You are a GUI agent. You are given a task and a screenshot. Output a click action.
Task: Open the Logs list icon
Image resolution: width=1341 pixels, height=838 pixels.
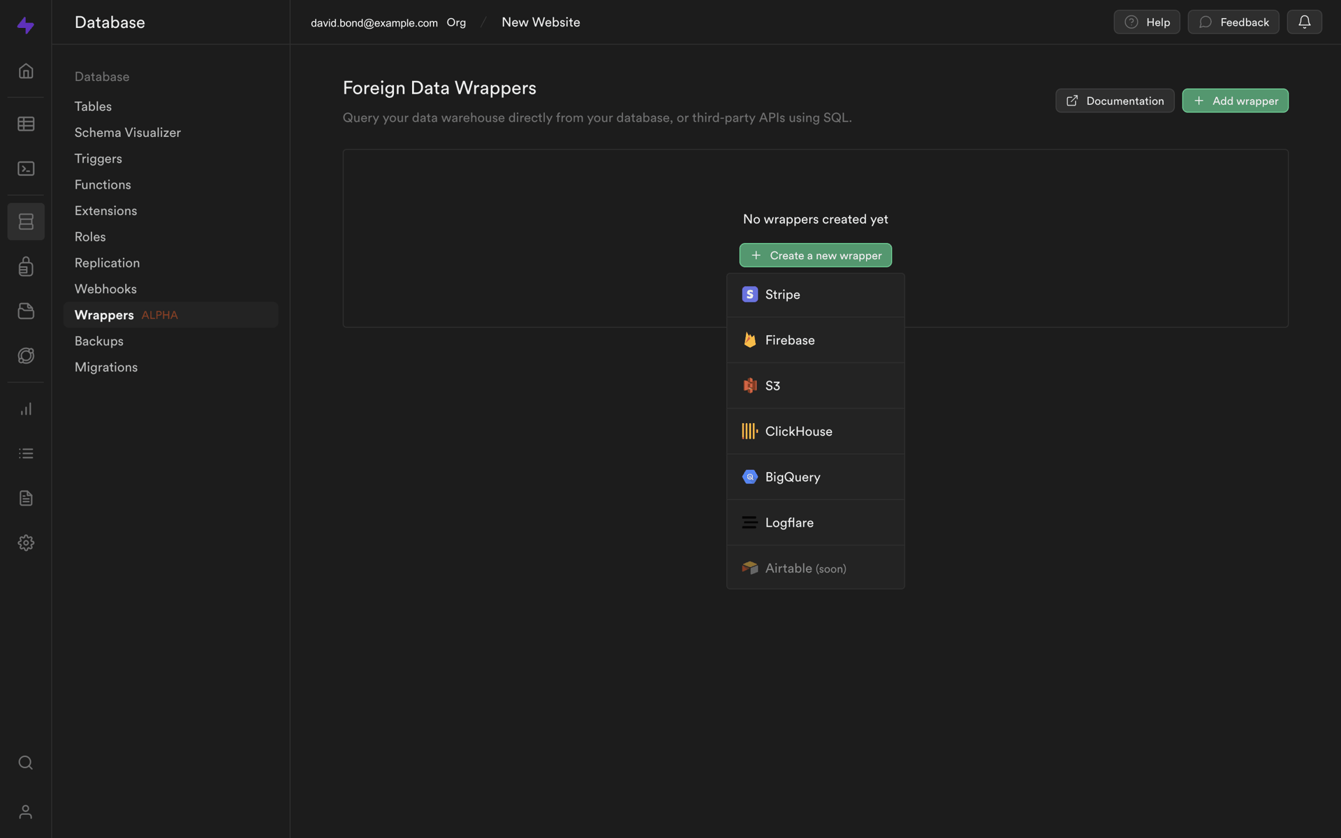point(26,453)
